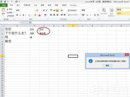130x97 pixels.
Task: Expand font color dropdown arrow
Action: [x=42, y=15]
